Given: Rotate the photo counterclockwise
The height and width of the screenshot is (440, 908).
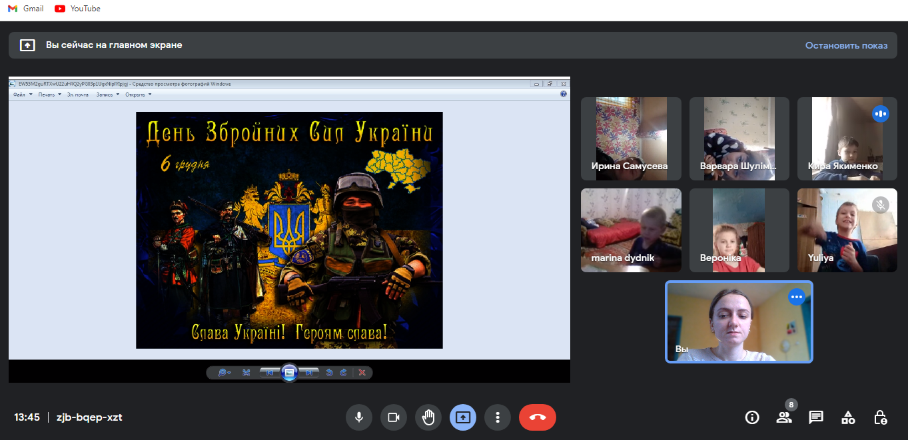Looking at the screenshot, I should (329, 373).
